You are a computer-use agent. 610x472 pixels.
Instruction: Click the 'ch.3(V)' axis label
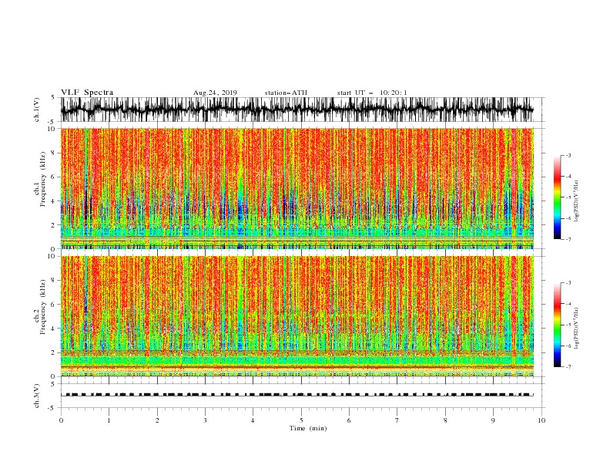coord(37,396)
